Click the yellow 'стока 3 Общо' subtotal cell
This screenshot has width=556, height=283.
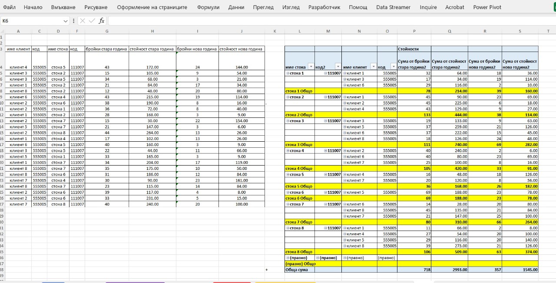click(299, 145)
